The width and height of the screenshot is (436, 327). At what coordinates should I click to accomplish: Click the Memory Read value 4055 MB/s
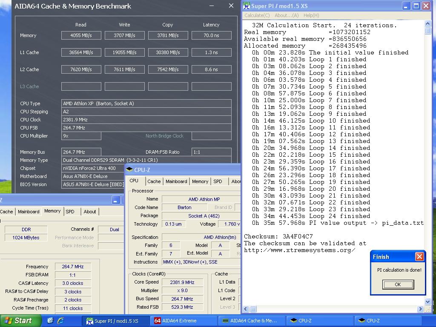tap(81, 35)
